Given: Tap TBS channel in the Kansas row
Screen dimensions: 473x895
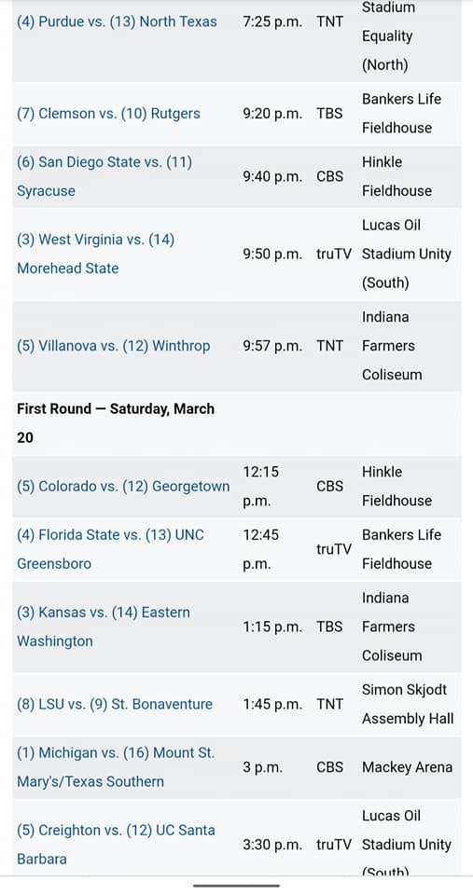Looking at the screenshot, I should coord(329,626).
